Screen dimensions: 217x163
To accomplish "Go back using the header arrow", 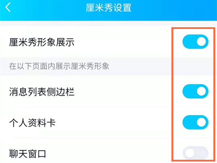I will click(8, 8).
